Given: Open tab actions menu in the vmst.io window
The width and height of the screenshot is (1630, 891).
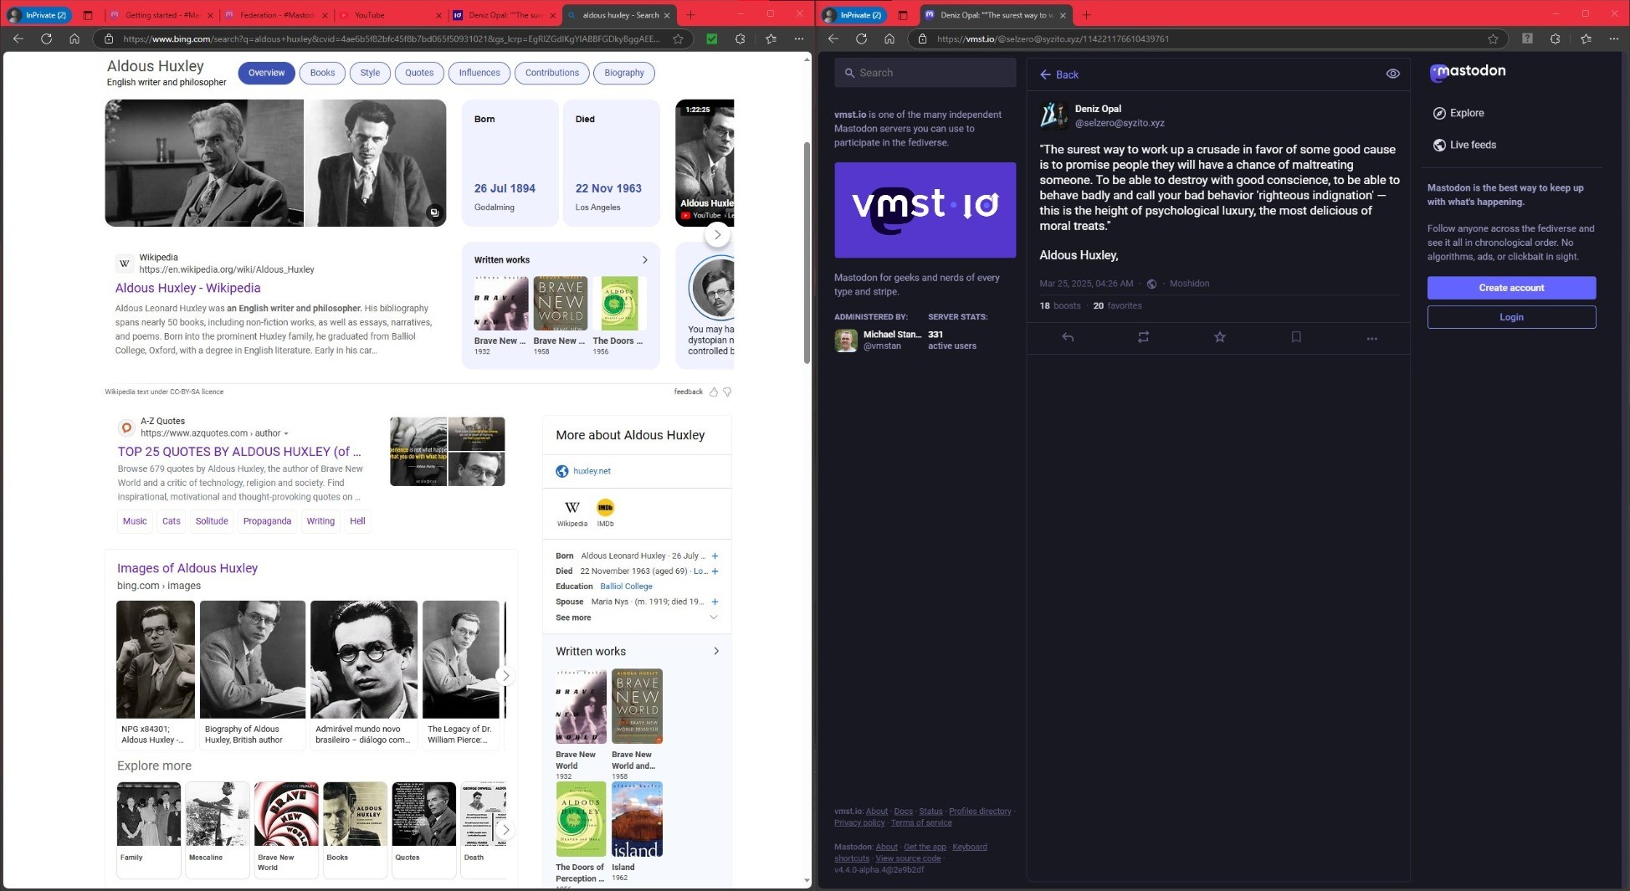Looking at the screenshot, I should pos(902,15).
